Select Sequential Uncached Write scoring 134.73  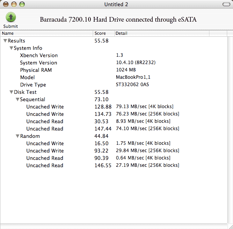(x=114, y=114)
